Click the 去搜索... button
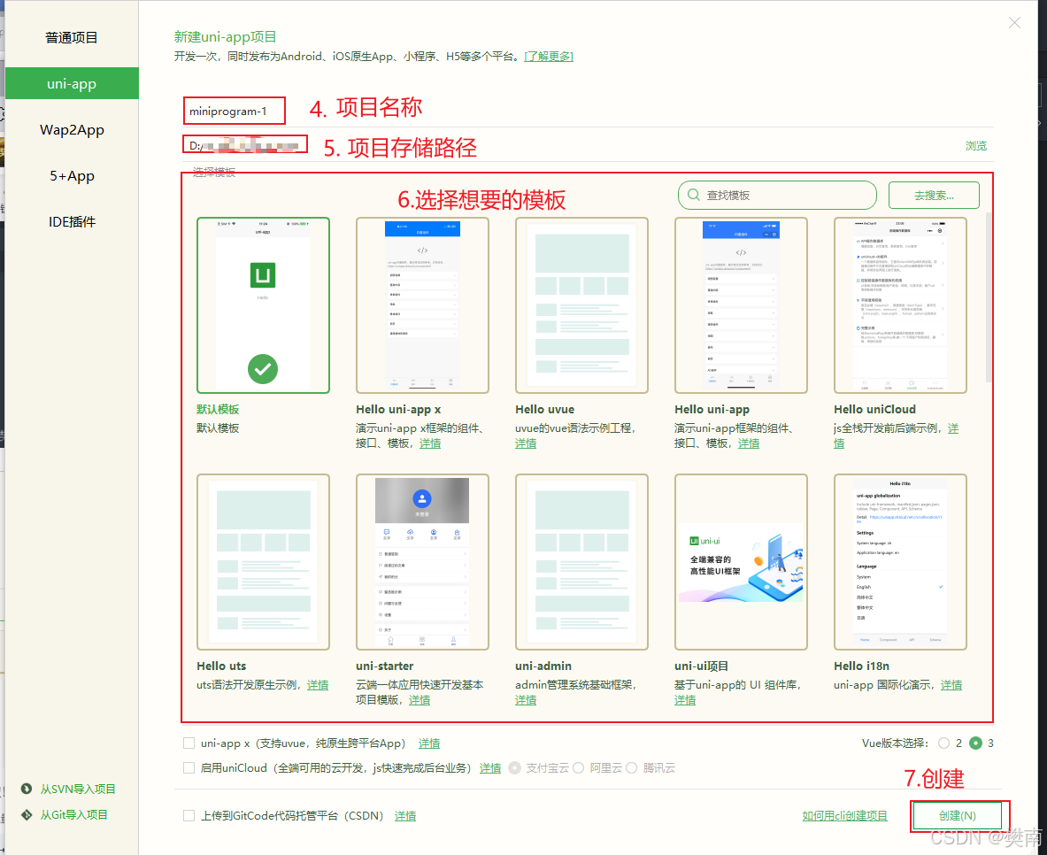The image size is (1047, 855). (x=934, y=195)
